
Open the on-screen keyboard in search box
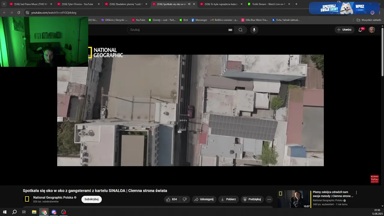[230, 30]
